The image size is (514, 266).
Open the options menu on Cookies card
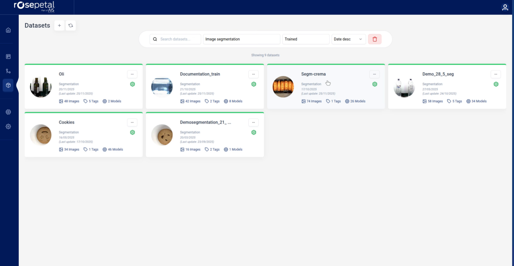(132, 122)
